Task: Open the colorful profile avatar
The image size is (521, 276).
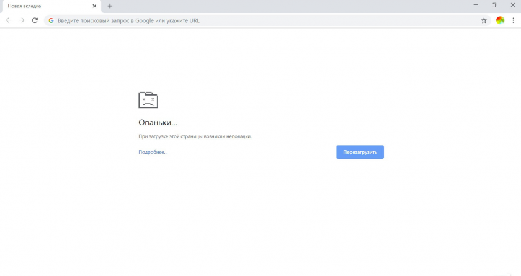Action: (x=500, y=20)
